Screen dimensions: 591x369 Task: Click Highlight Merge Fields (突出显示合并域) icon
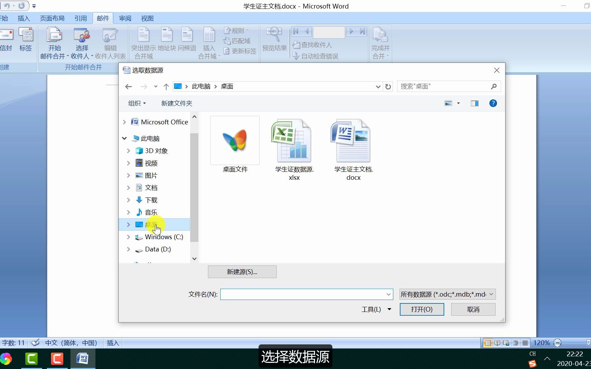(143, 43)
